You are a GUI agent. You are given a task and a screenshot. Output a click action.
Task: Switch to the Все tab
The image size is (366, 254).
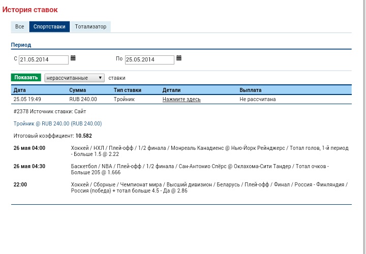tap(20, 26)
